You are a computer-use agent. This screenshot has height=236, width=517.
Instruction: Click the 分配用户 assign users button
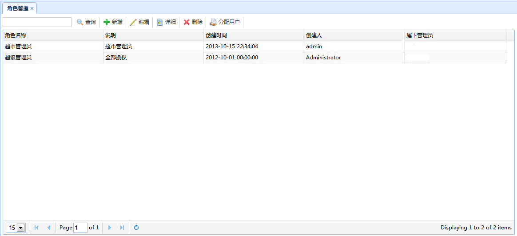click(225, 22)
